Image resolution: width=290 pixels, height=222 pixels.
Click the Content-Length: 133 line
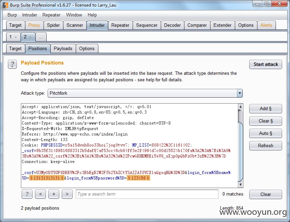45,140
